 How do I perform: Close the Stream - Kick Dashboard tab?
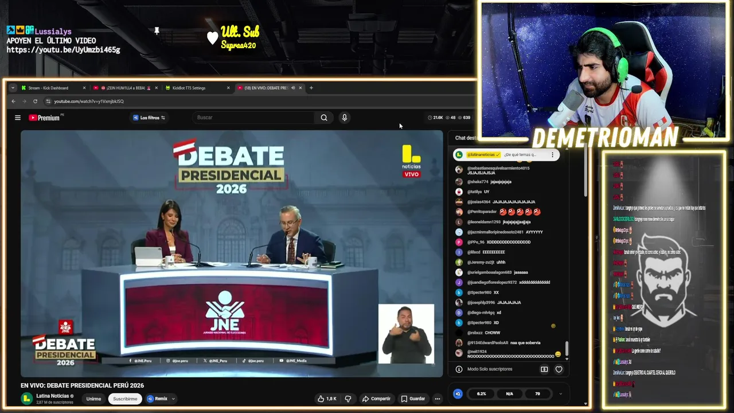point(84,88)
